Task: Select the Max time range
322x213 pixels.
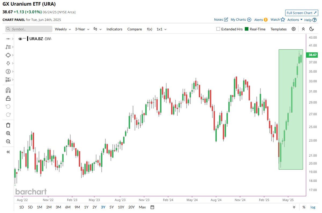Action: coord(142,207)
